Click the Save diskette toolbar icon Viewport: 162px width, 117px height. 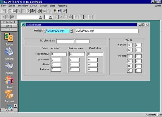(x=14, y=11)
